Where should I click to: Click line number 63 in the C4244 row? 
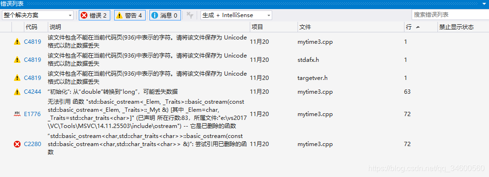click(x=407, y=92)
